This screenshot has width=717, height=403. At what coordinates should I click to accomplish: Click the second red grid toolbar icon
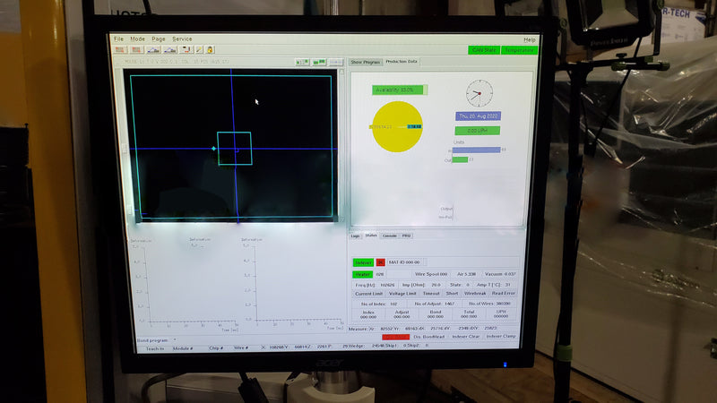pos(136,50)
